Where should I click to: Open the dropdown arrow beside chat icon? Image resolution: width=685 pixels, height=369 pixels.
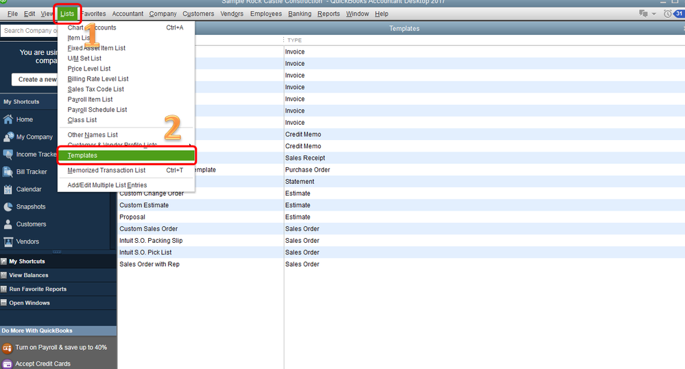(x=654, y=14)
